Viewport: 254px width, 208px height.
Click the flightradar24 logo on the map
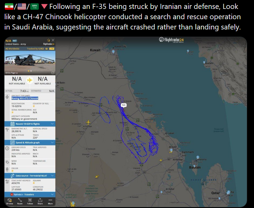point(171,40)
